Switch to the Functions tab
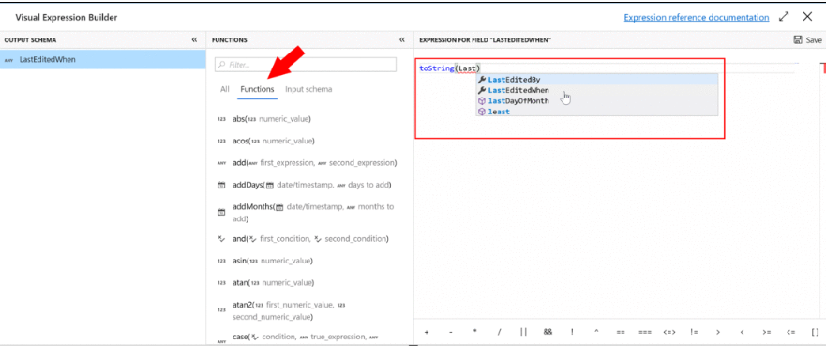The height and width of the screenshot is (346, 826). [257, 89]
